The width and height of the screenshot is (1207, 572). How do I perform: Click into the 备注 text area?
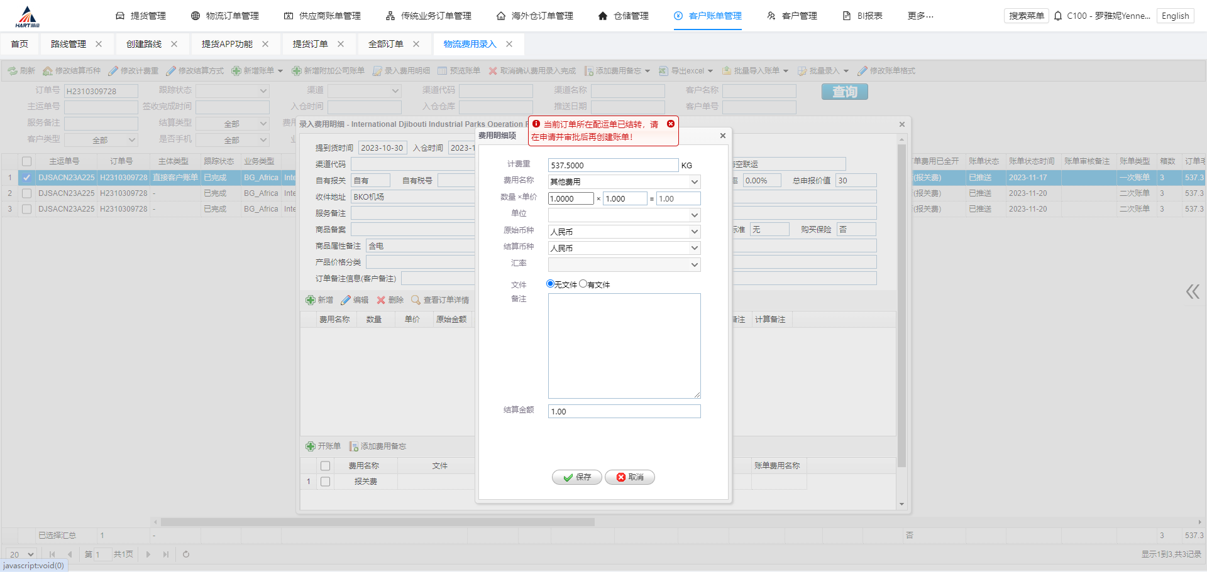(624, 345)
